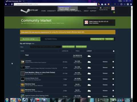Click the bookmark star in address bar
The height and width of the screenshot is (102, 137).
[x=96, y=4]
